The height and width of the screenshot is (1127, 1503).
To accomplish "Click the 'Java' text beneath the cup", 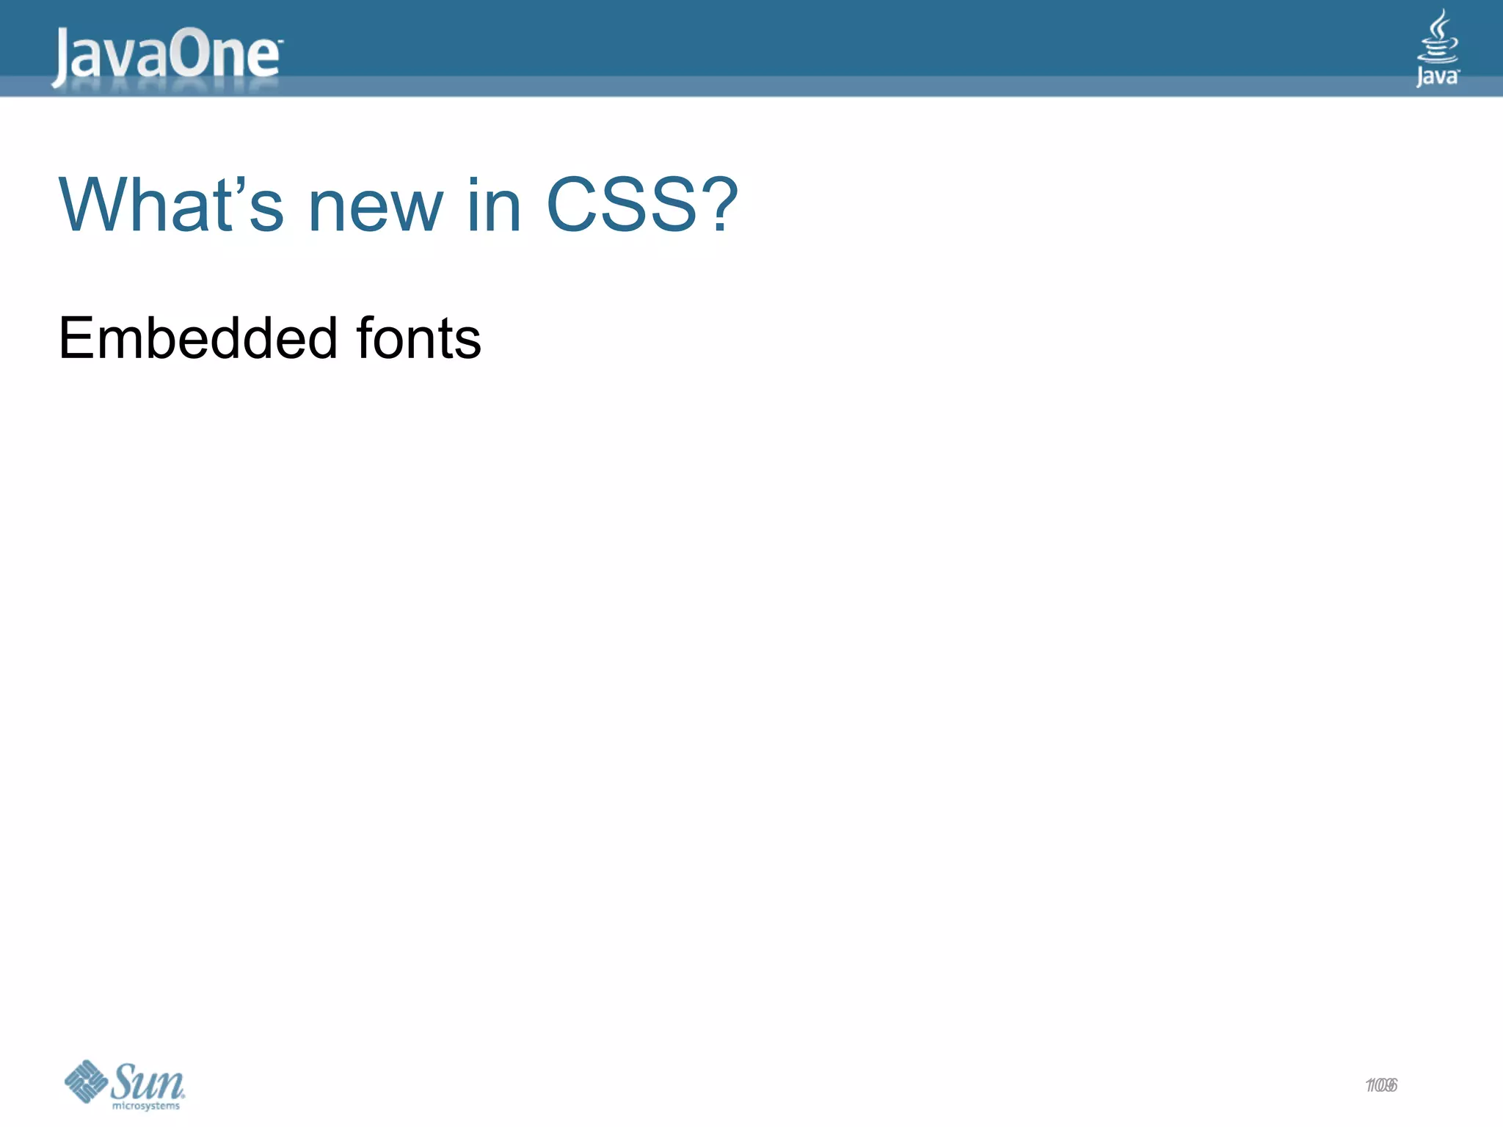I will point(1438,77).
